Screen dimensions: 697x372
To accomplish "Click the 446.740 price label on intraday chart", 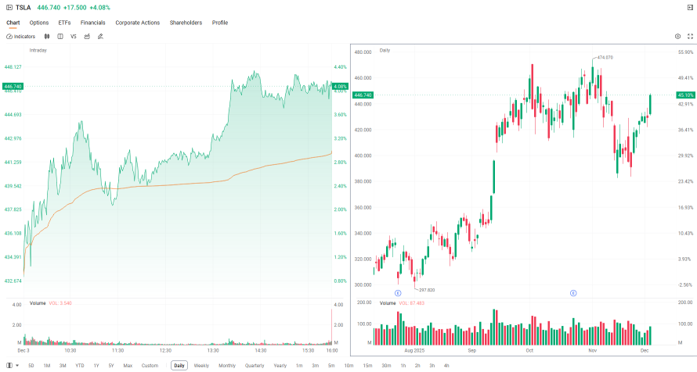I will click(x=13, y=87).
